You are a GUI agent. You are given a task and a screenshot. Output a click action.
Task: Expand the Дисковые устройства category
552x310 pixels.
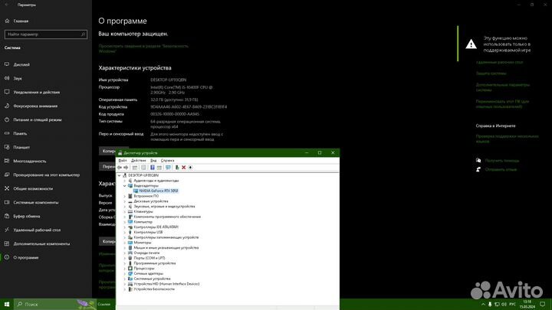click(x=125, y=201)
